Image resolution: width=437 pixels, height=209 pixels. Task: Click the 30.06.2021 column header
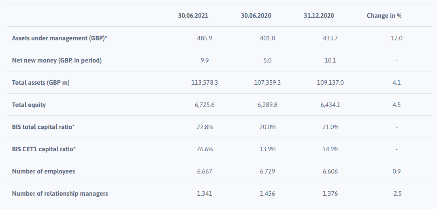(193, 16)
